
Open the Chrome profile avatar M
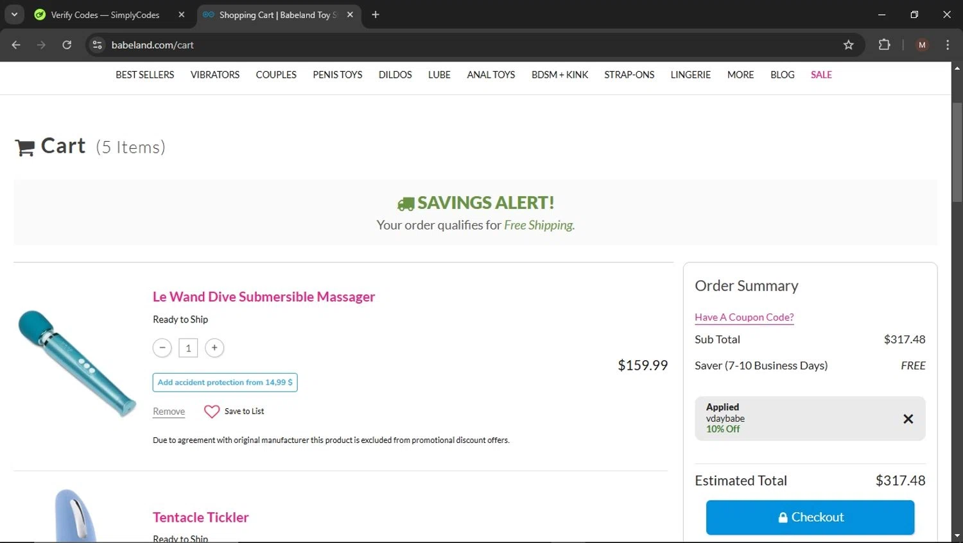click(922, 45)
